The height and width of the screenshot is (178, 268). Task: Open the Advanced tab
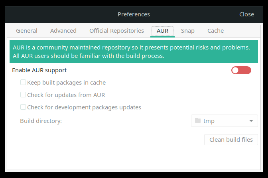point(63,31)
